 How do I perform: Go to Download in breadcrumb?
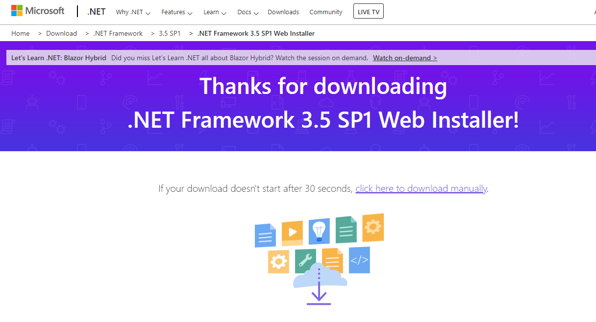click(61, 33)
